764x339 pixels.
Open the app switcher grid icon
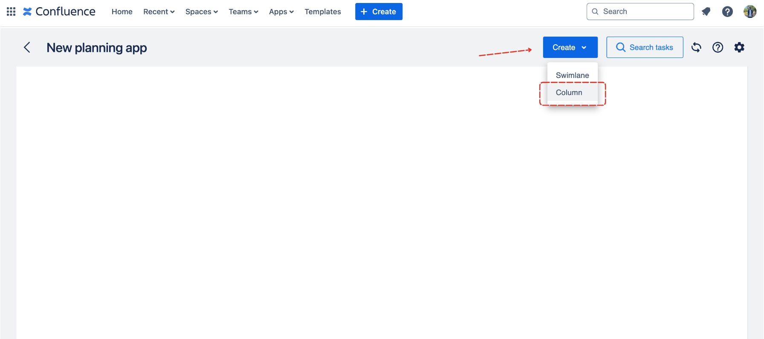11,11
